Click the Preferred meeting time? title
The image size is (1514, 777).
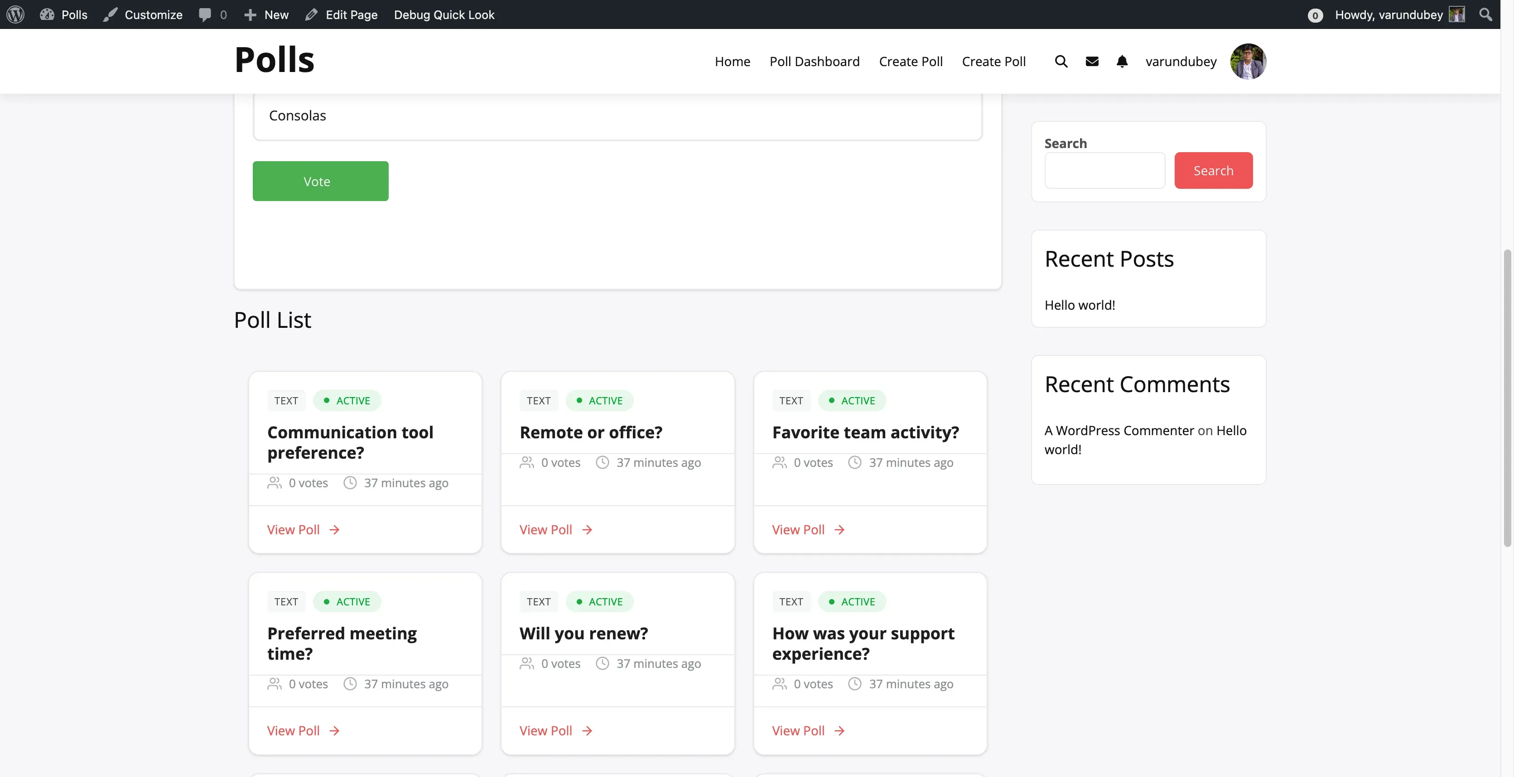(342, 643)
